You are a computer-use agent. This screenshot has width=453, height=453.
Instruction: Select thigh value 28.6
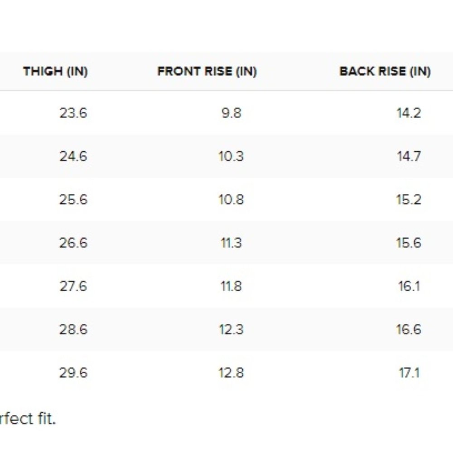73,329
